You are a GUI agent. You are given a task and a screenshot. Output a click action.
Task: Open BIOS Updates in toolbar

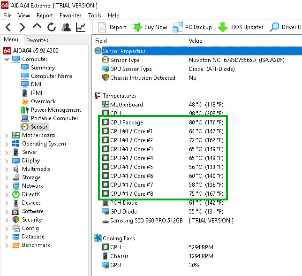coord(241,27)
